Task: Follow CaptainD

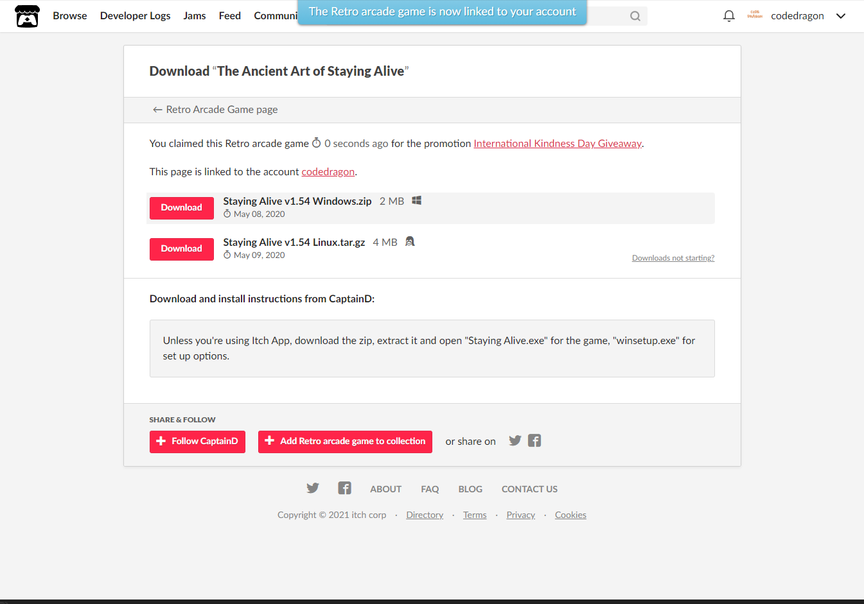Action: point(197,442)
